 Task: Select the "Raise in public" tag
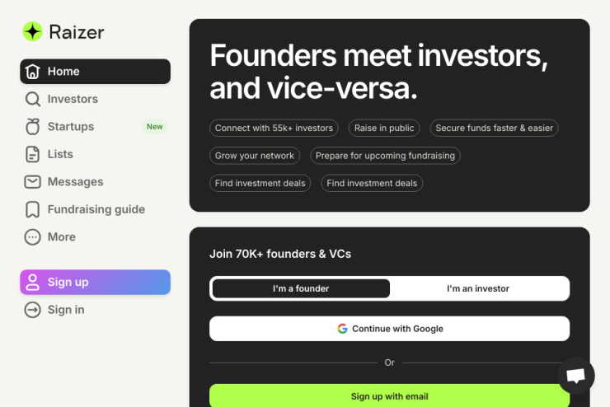[384, 128]
